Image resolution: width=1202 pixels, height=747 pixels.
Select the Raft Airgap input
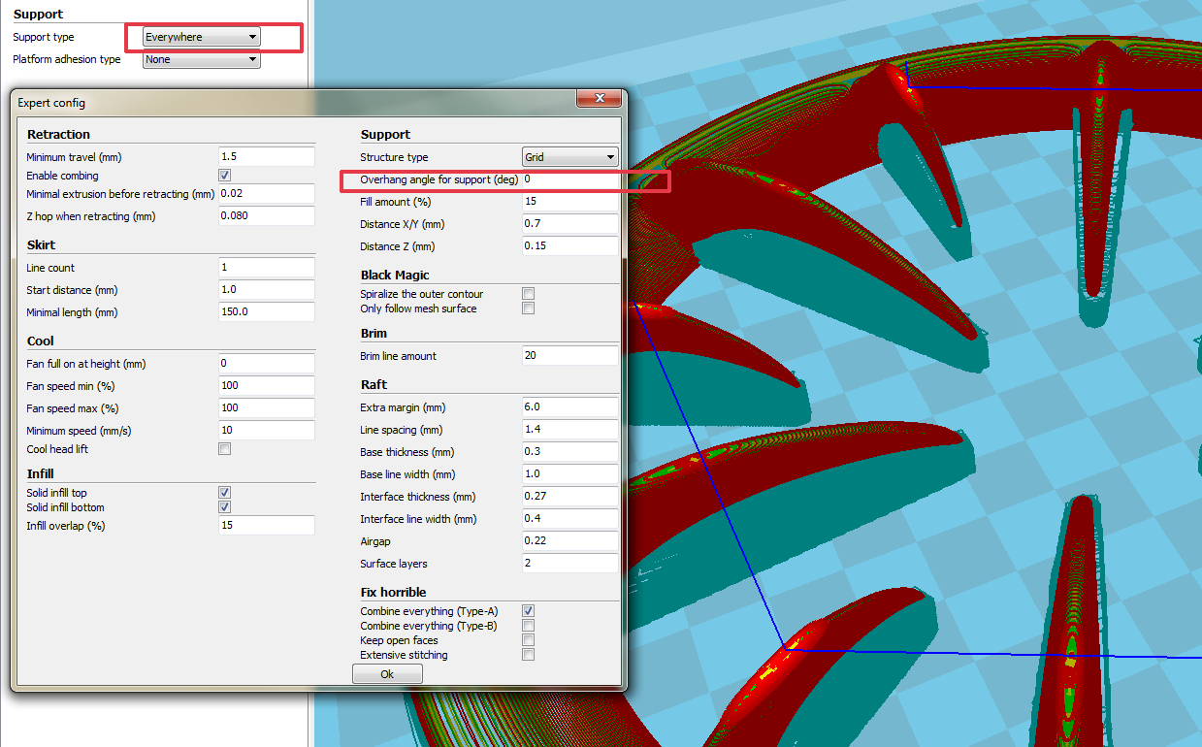coord(569,541)
